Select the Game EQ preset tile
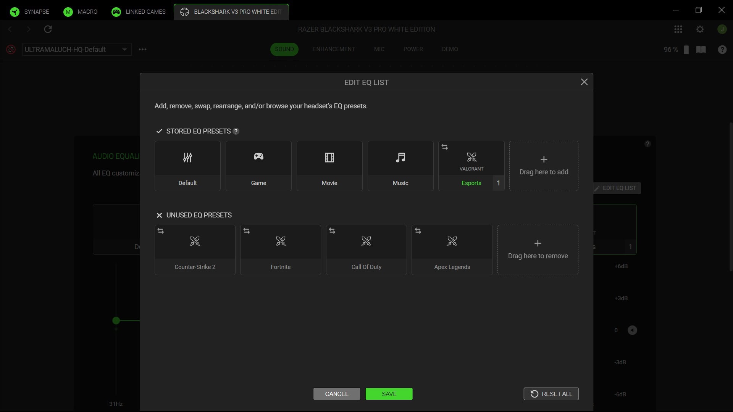 [258, 166]
